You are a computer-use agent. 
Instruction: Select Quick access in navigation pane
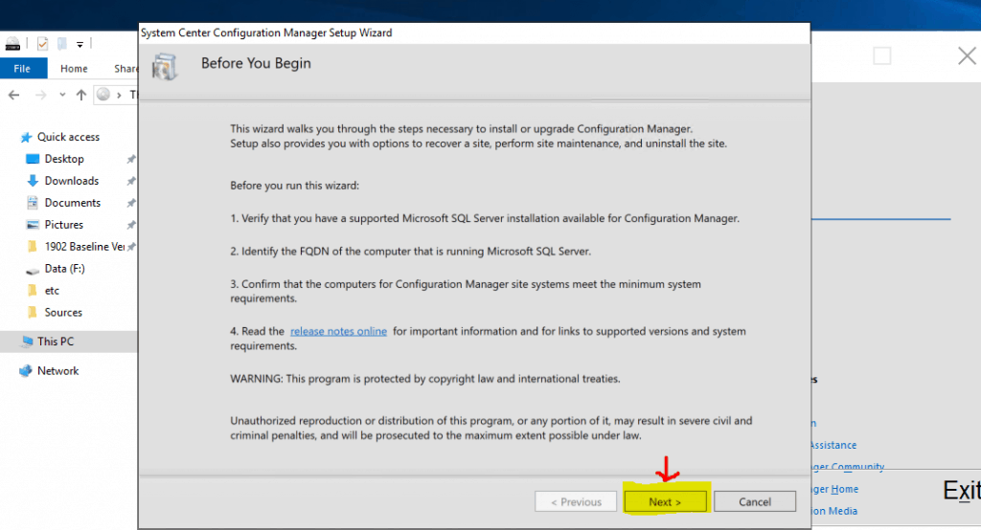(68, 137)
